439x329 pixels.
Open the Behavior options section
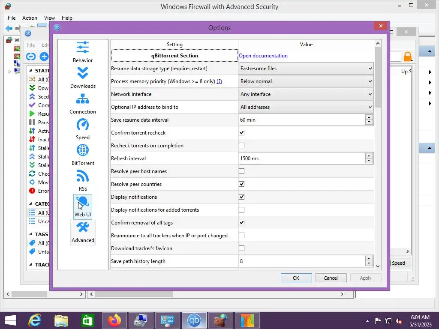[83, 52]
